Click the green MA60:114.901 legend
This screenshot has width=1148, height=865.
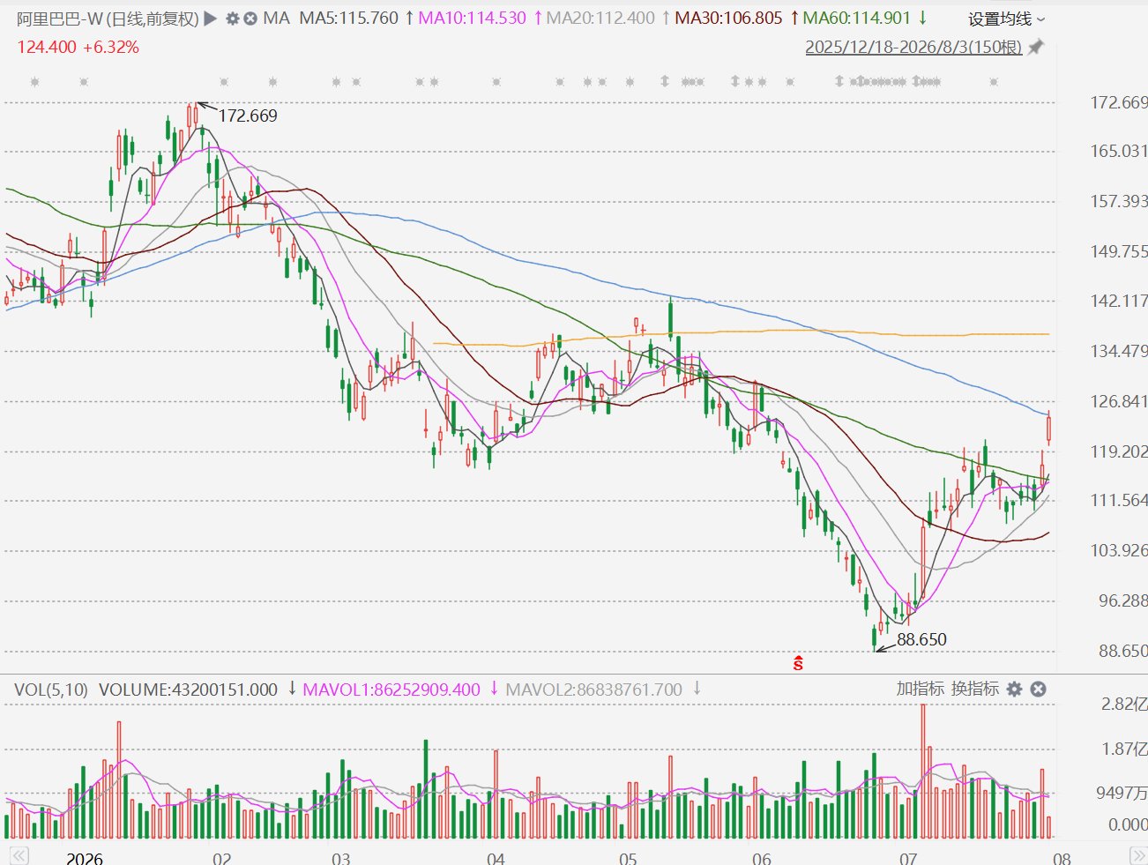coord(856,18)
